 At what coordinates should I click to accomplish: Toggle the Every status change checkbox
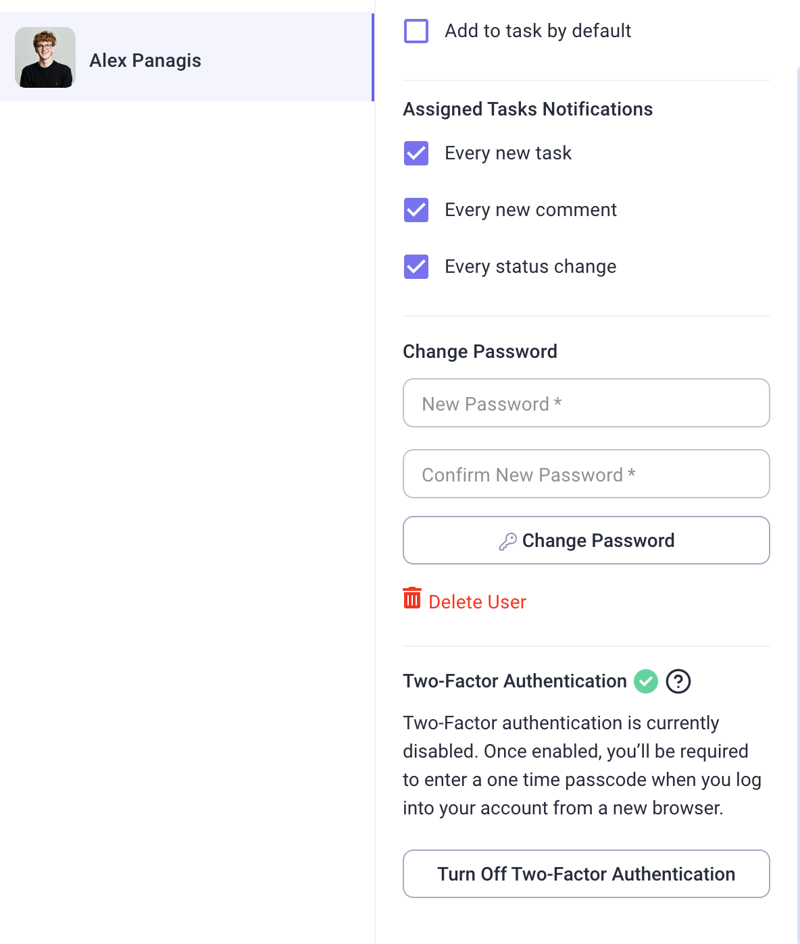(416, 267)
